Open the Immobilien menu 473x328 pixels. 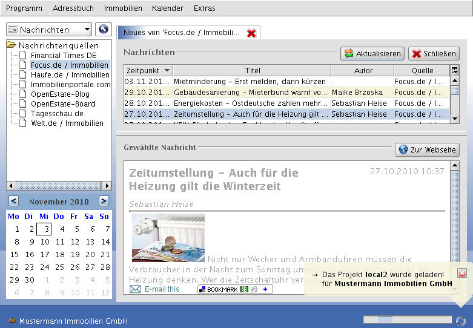pos(123,8)
